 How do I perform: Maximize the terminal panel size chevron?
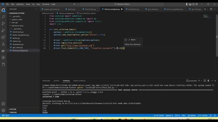click(212, 81)
